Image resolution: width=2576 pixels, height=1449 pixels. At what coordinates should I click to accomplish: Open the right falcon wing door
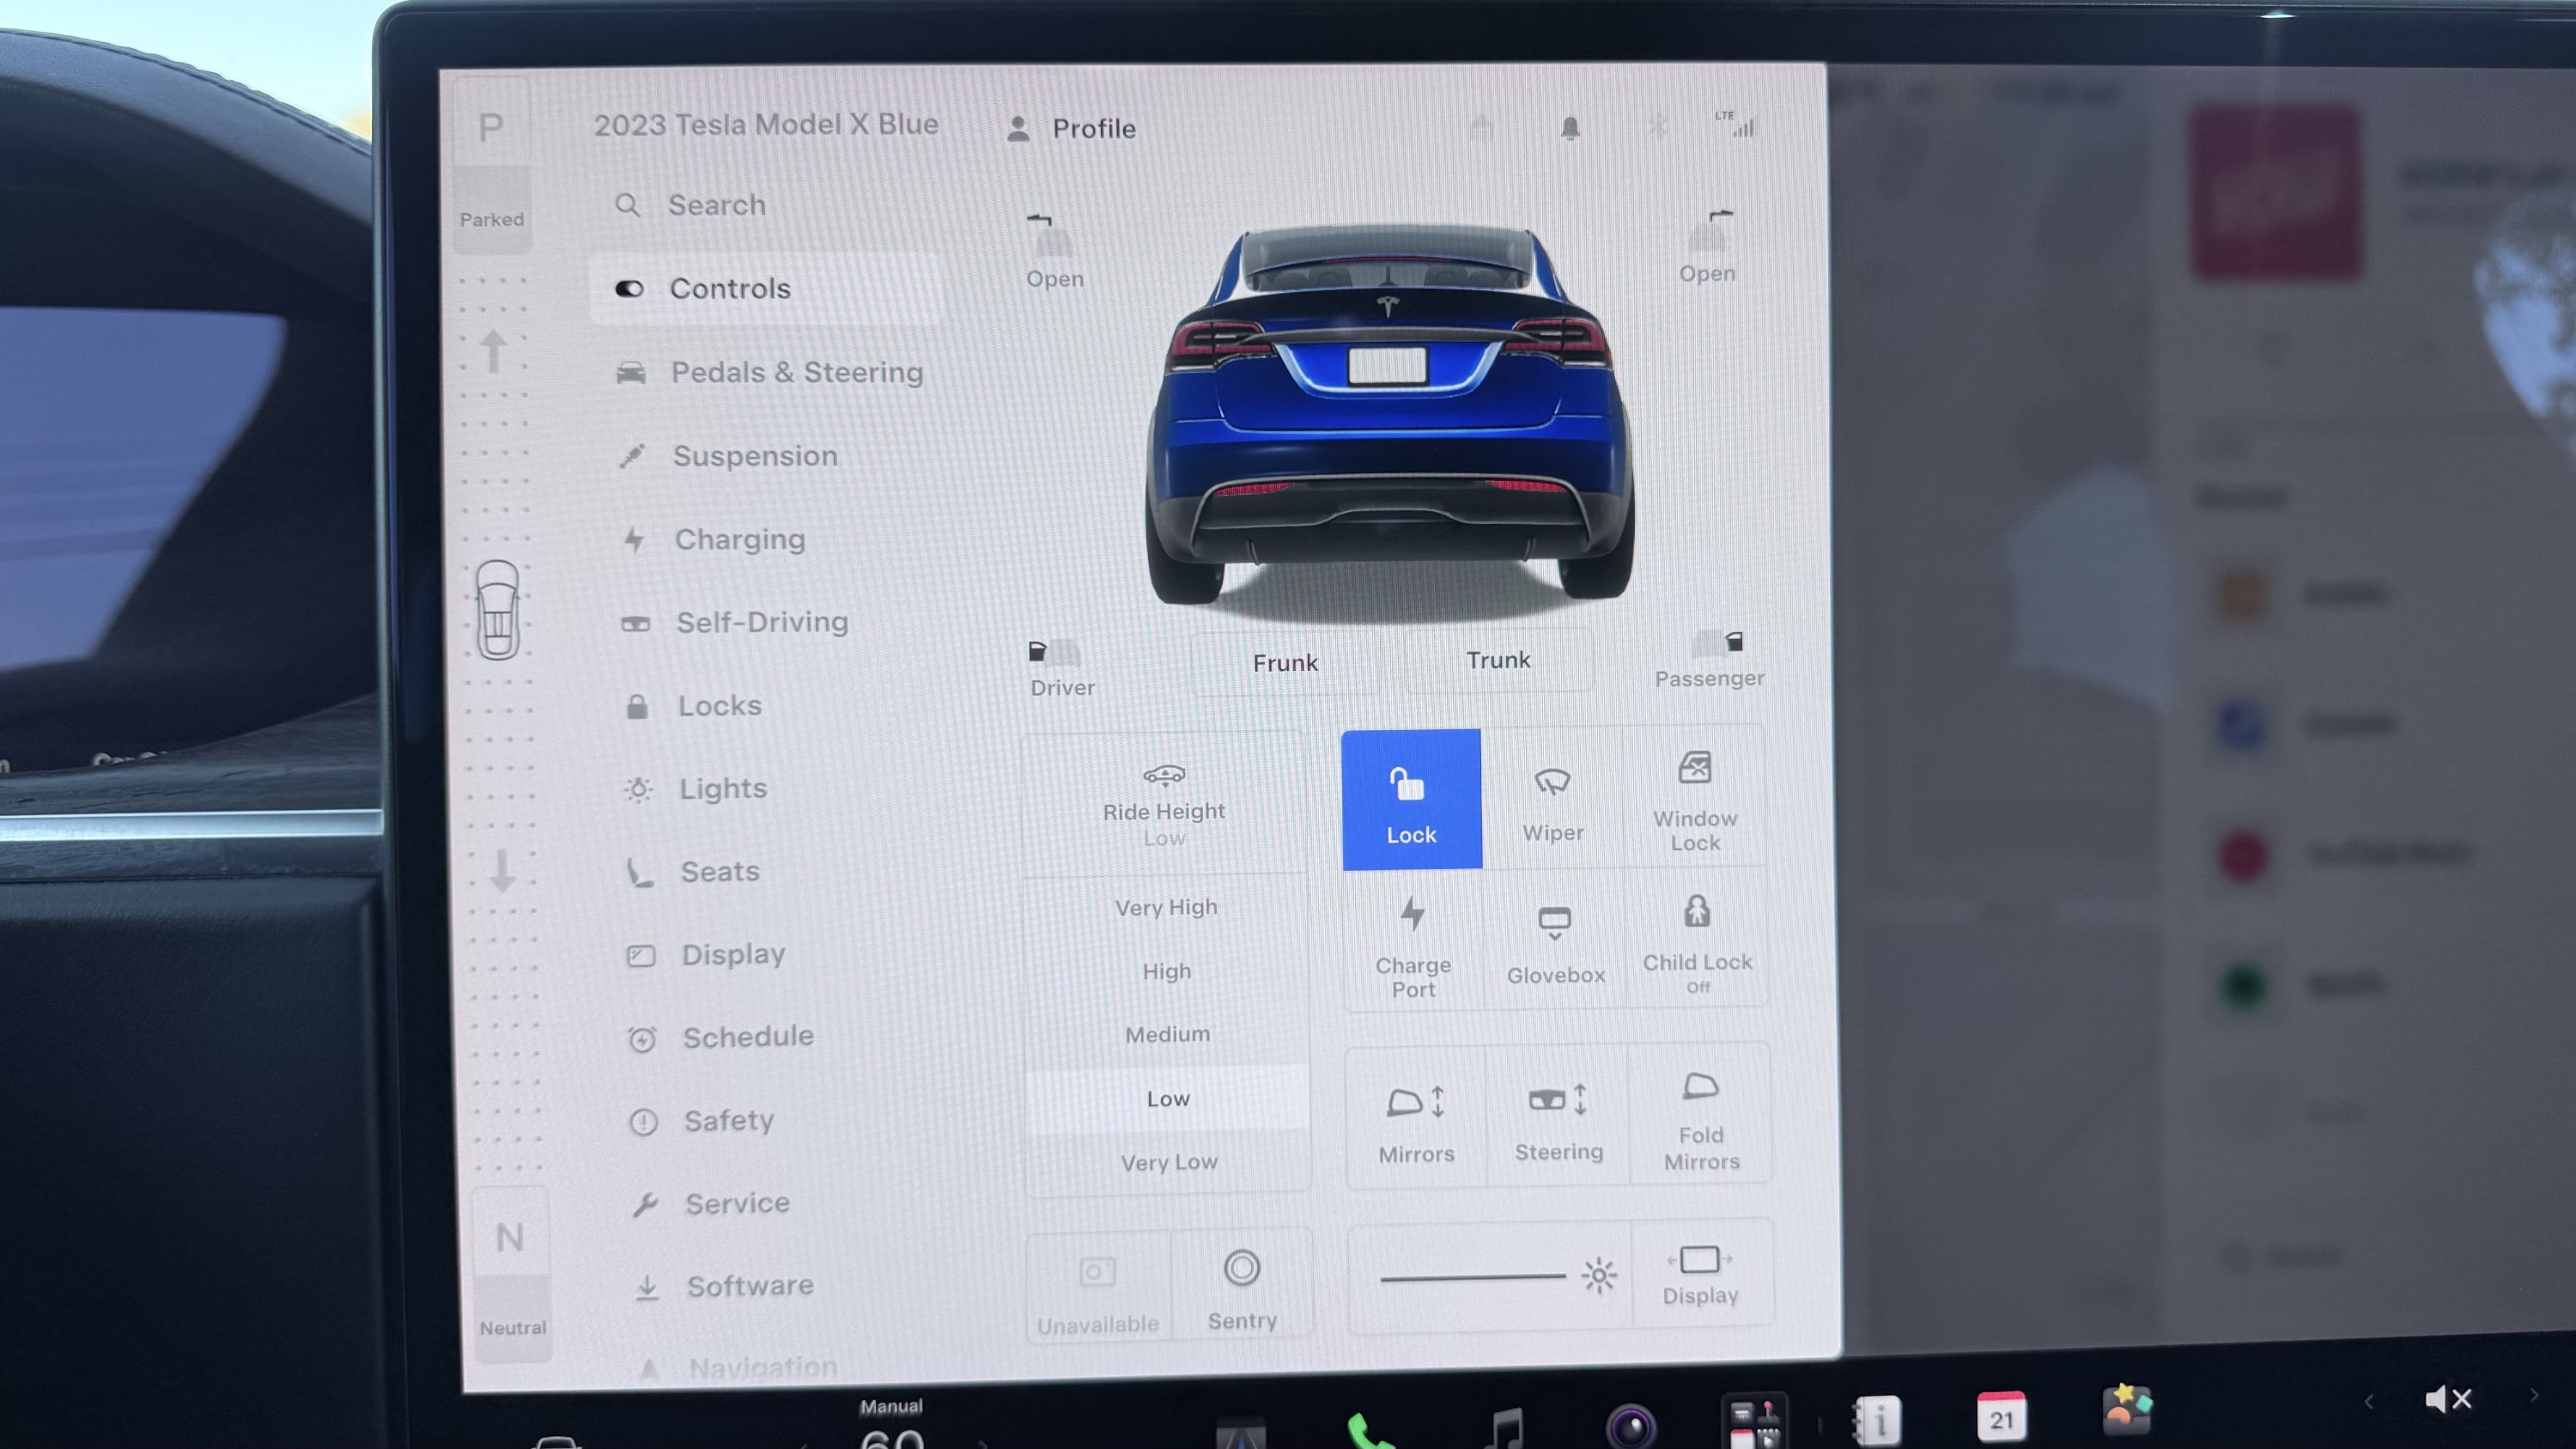point(1708,246)
